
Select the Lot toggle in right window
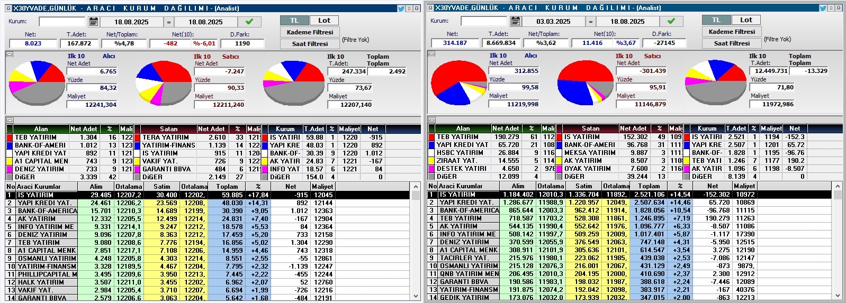746,20
